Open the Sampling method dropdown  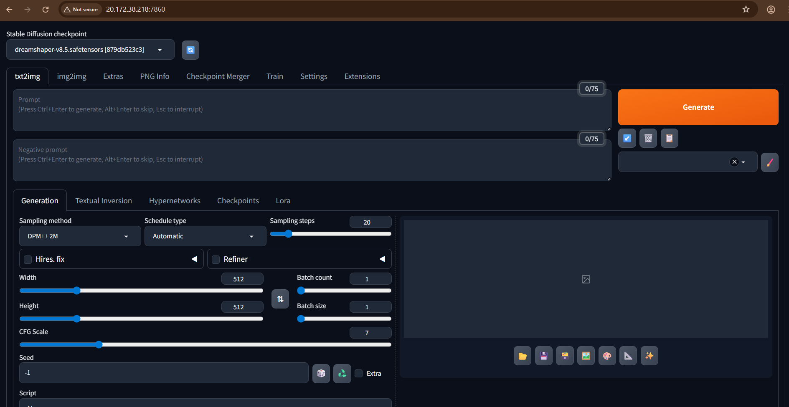80,236
